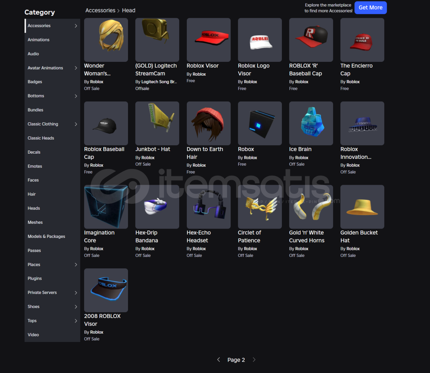Image resolution: width=430 pixels, height=373 pixels.
Task: Open the Heads category
Action: point(52,208)
